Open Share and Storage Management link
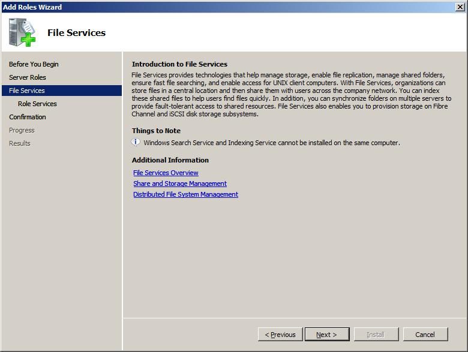This screenshot has width=468, height=352. [180, 183]
